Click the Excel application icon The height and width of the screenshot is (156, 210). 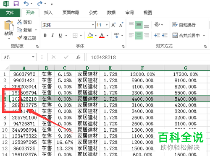coord(6,4)
